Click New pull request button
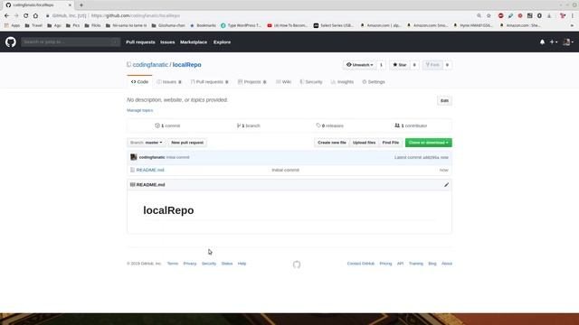This screenshot has width=579, height=325. [187, 143]
